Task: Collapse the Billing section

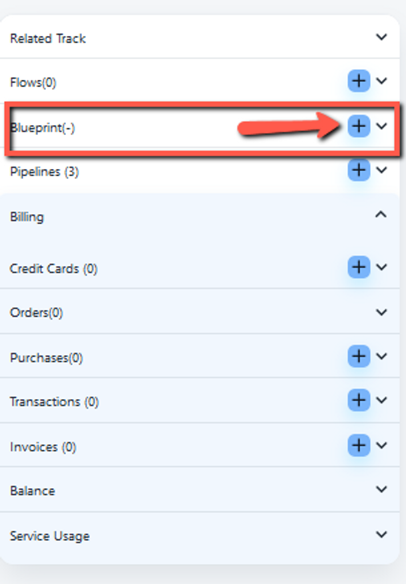Action: (381, 215)
